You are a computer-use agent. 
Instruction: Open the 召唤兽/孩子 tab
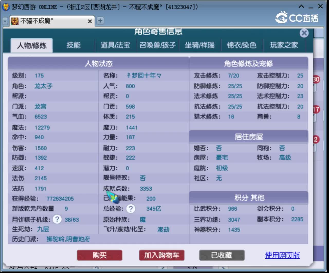tap(157, 45)
